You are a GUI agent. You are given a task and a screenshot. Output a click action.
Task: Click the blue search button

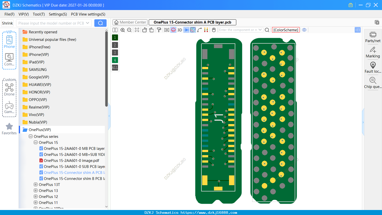click(x=100, y=23)
